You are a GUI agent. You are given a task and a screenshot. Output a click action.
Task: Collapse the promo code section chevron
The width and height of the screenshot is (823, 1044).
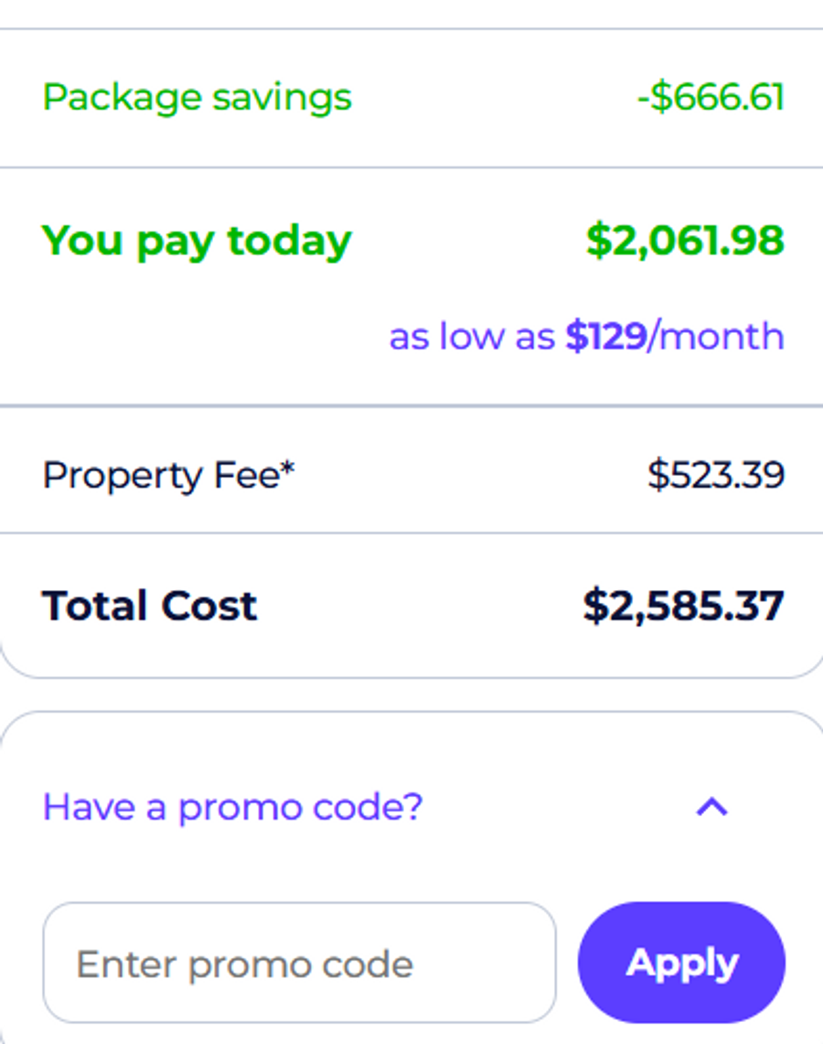711,807
